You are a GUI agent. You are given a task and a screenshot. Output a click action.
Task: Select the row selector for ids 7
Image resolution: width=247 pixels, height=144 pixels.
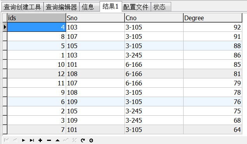(5, 130)
